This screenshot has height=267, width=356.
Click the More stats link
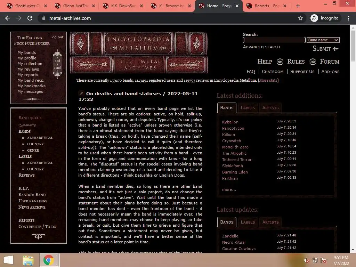(x=268, y=80)
